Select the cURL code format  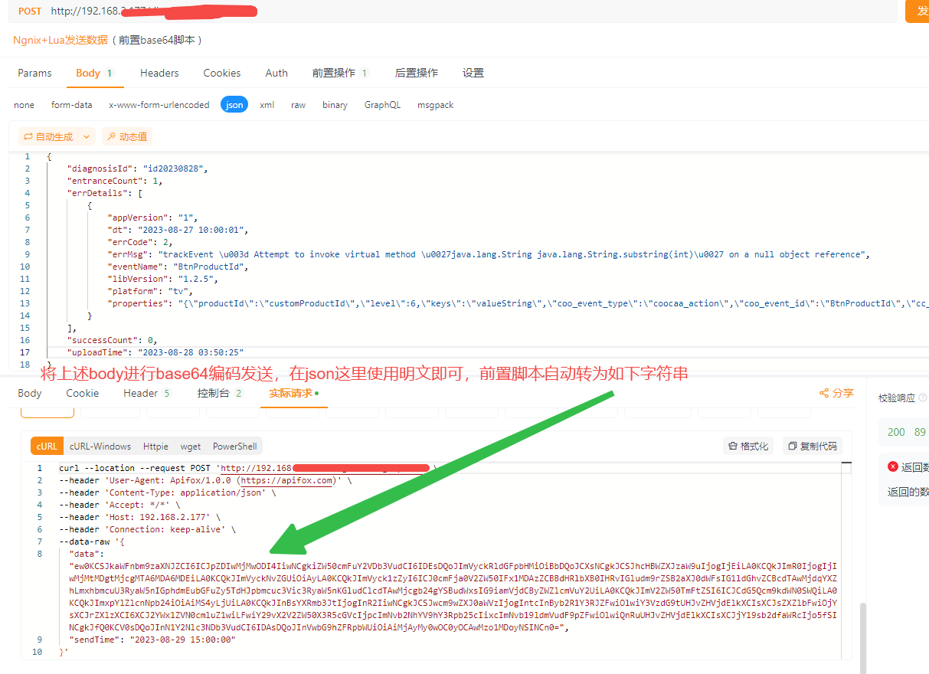pos(47,446)
